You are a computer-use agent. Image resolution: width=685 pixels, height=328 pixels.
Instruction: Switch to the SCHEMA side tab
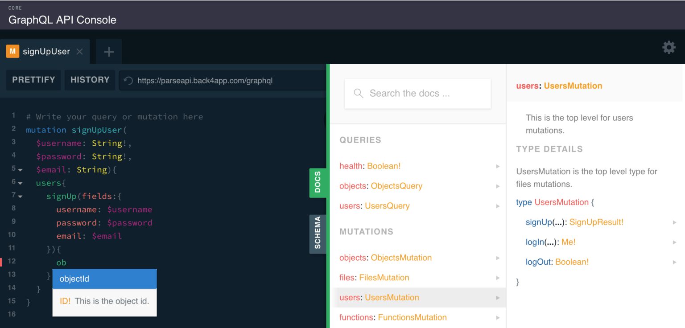click(318, 234)
